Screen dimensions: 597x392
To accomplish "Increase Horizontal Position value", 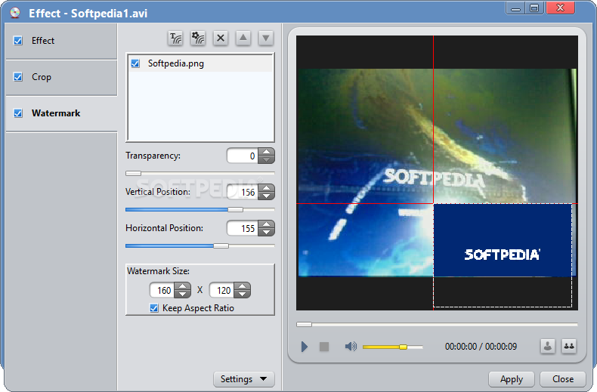I will coord(267,224).
